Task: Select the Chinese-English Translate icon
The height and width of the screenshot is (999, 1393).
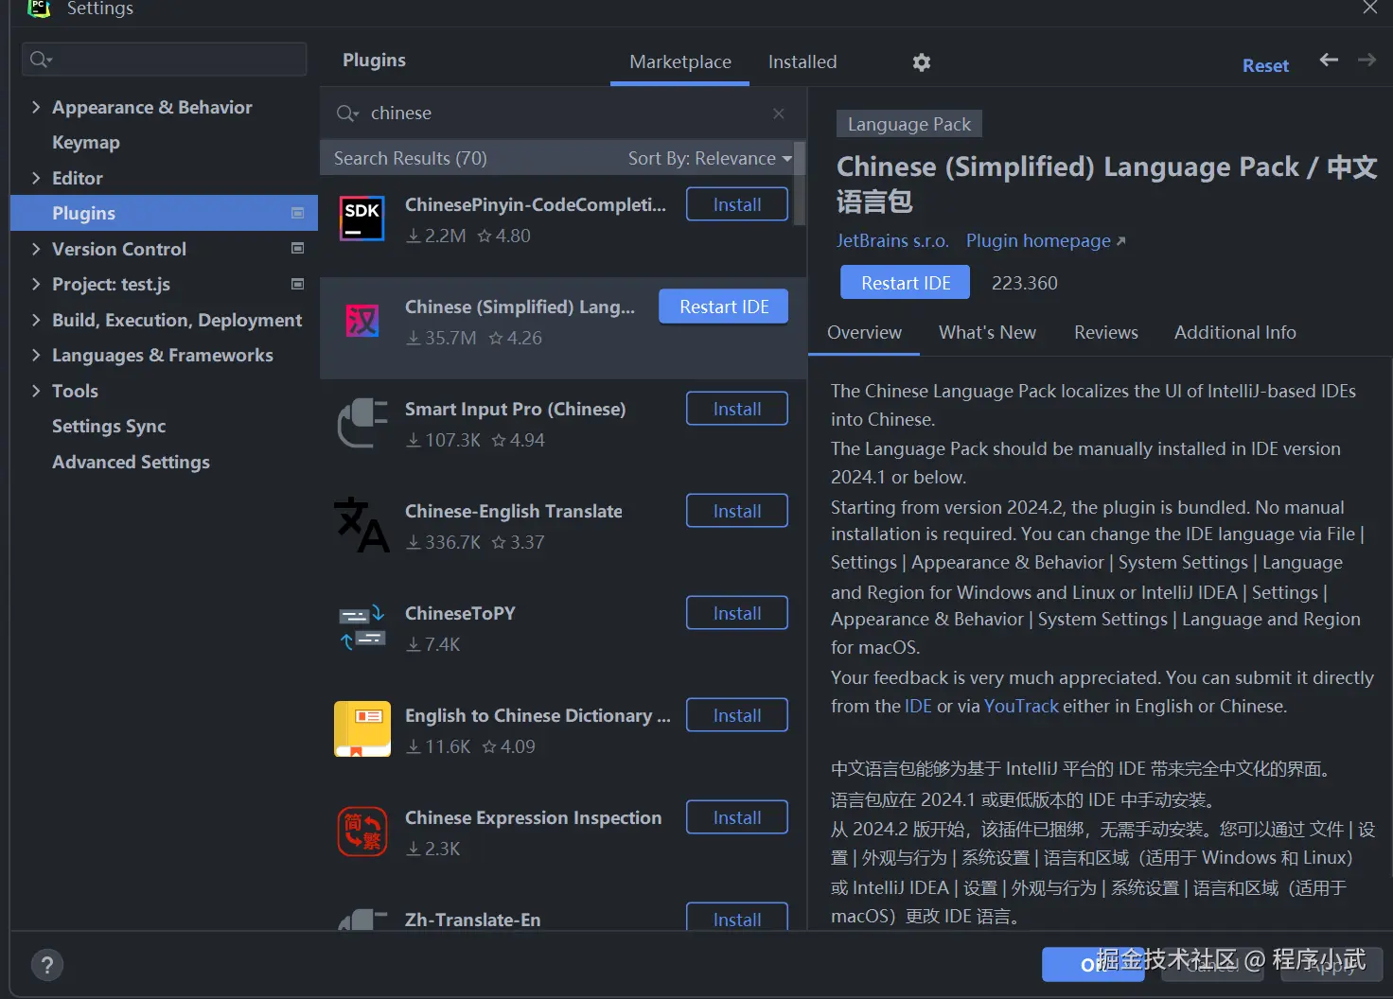Action: click(362, 525)
